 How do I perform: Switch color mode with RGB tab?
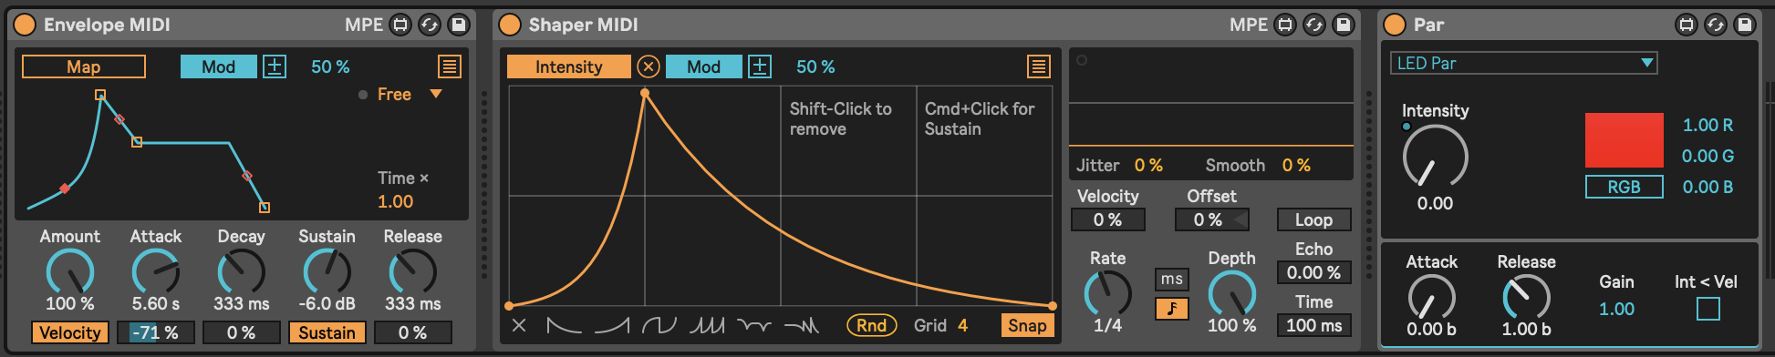pos(1624,187)
